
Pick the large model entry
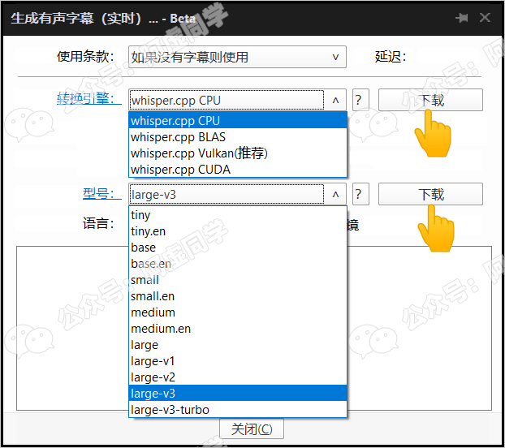click(238, 345)
